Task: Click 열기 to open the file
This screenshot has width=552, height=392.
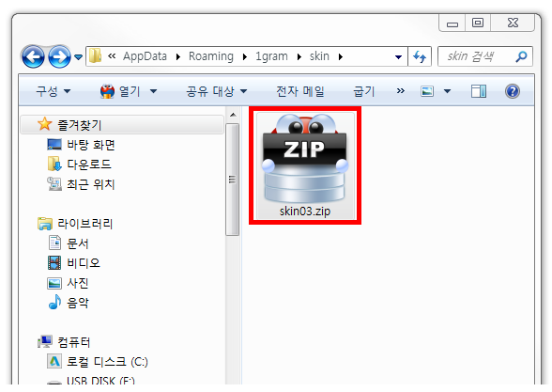Action: (120, 91)
